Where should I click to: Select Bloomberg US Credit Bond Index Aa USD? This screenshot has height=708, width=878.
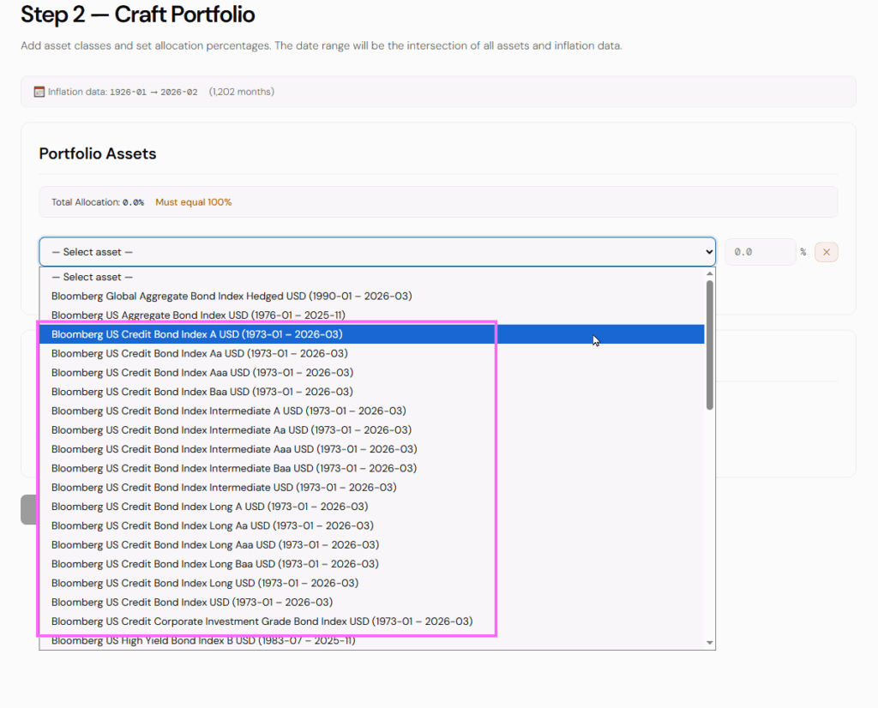point(200,353)
